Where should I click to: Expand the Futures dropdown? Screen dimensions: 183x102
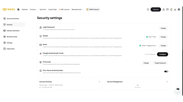point(34,10)
